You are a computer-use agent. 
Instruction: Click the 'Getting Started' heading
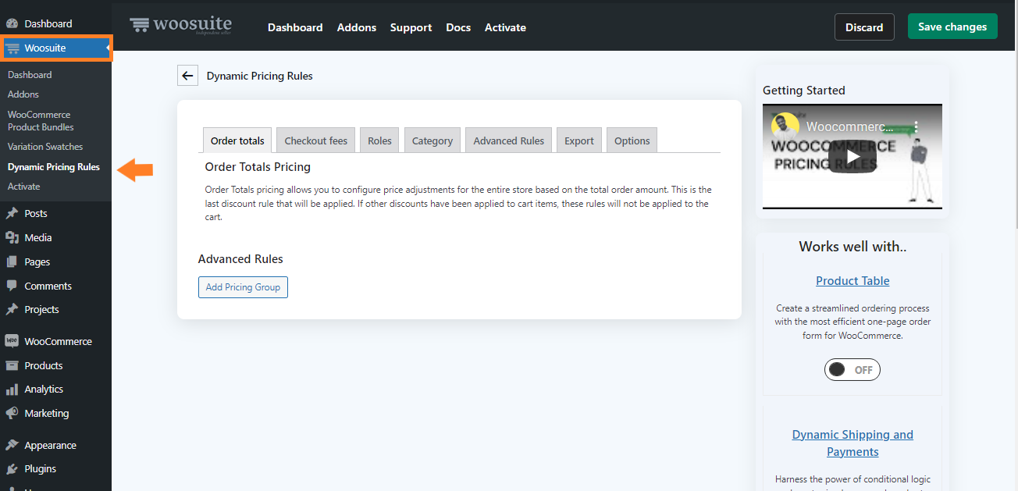tap(804, 91)
